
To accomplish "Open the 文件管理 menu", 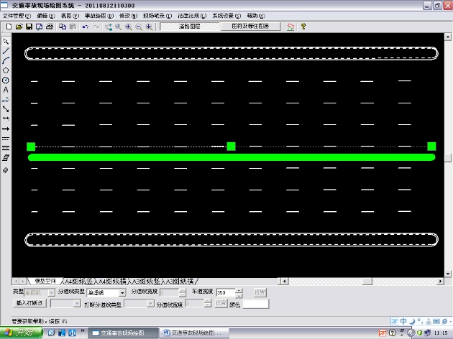I will pyautogui.click(x=17, y=16).
